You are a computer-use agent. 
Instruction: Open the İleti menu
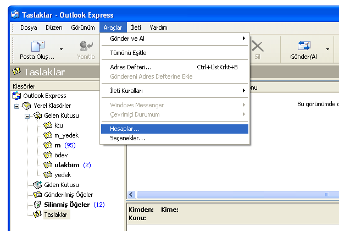tap(136, 28)
